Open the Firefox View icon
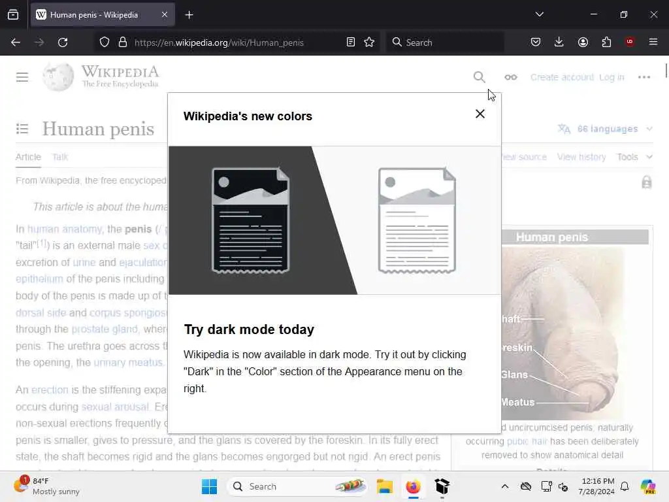Screen dimensions: 669x502 coord(13,15)
